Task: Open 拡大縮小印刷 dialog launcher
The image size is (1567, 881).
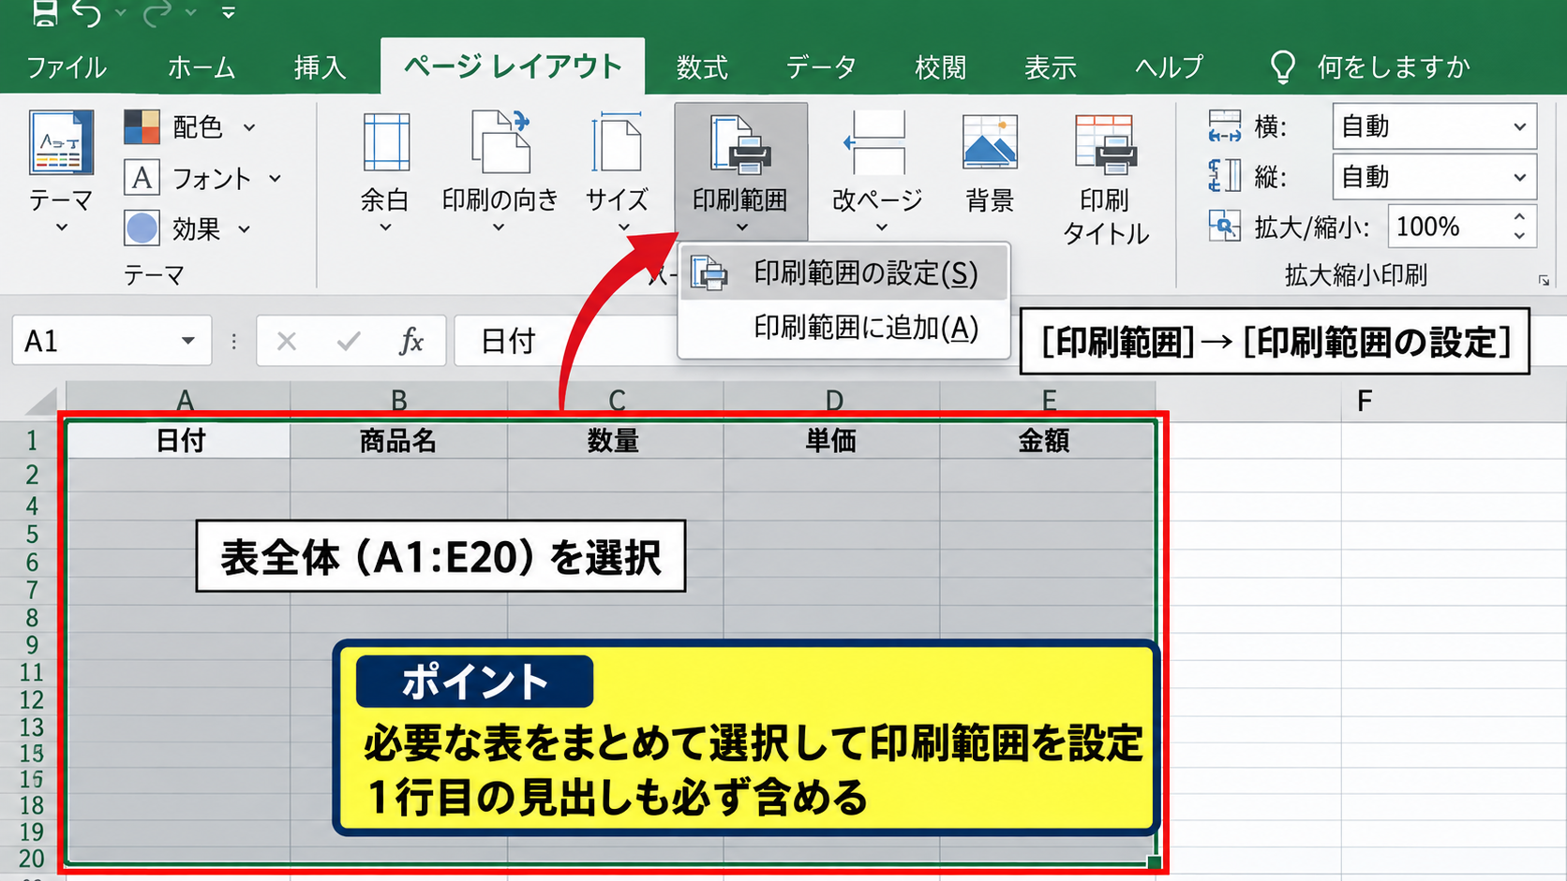Action: (x=1543, y=280)
